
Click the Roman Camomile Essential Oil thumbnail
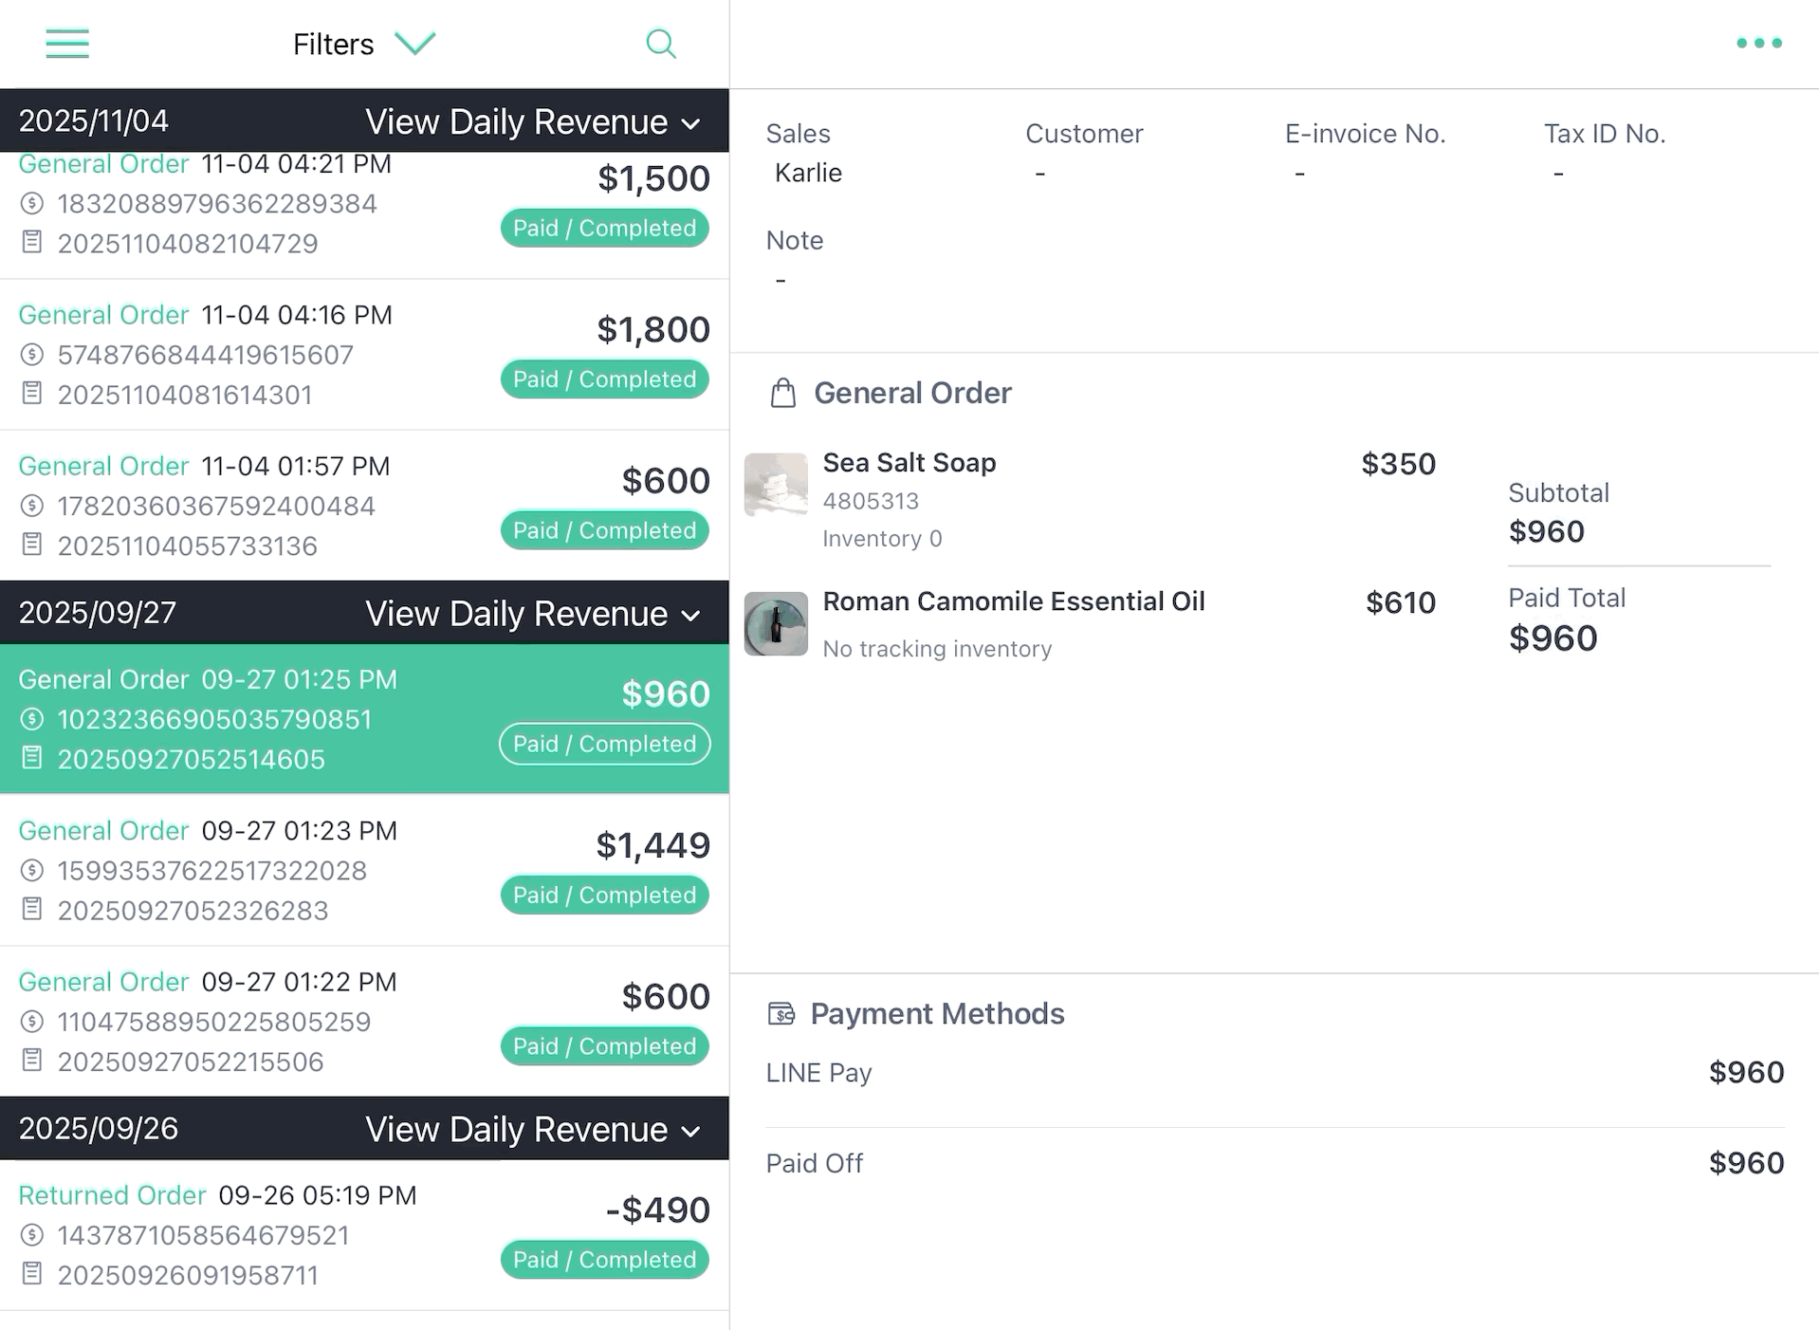776,624
